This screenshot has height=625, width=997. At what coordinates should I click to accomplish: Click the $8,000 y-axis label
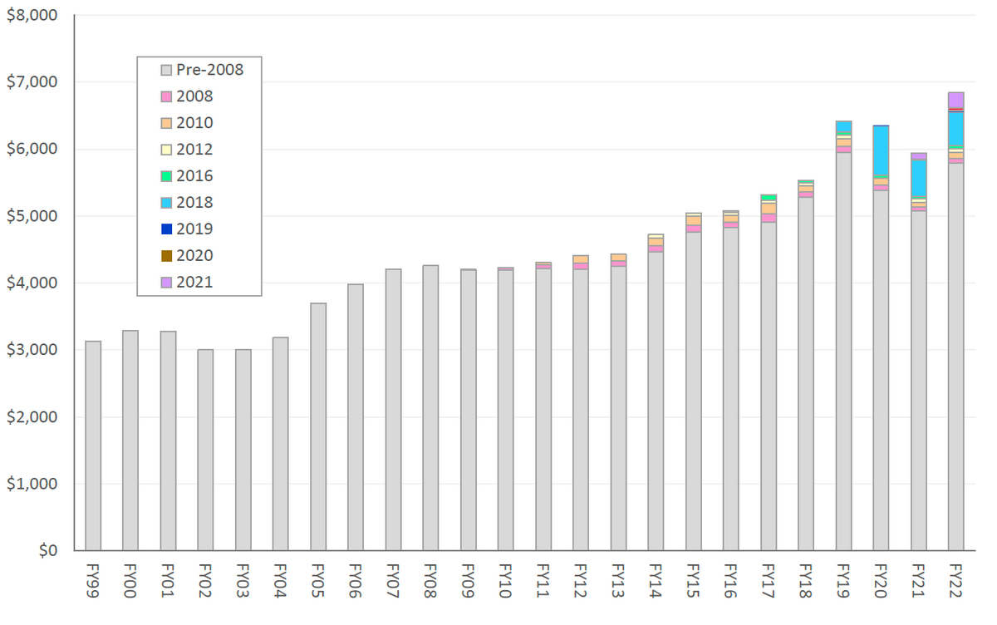click(32, 16)
